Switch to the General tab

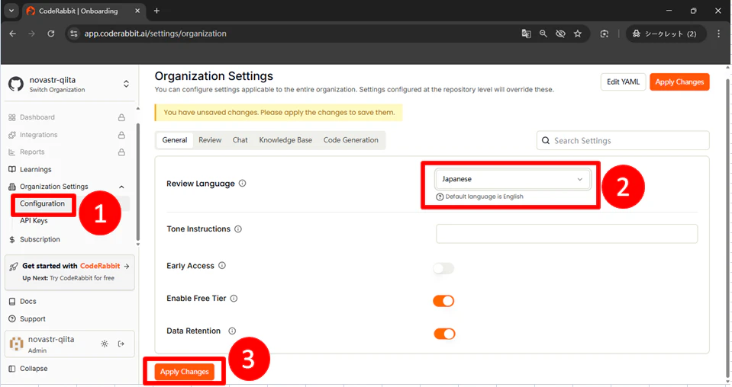click(175, 140)
